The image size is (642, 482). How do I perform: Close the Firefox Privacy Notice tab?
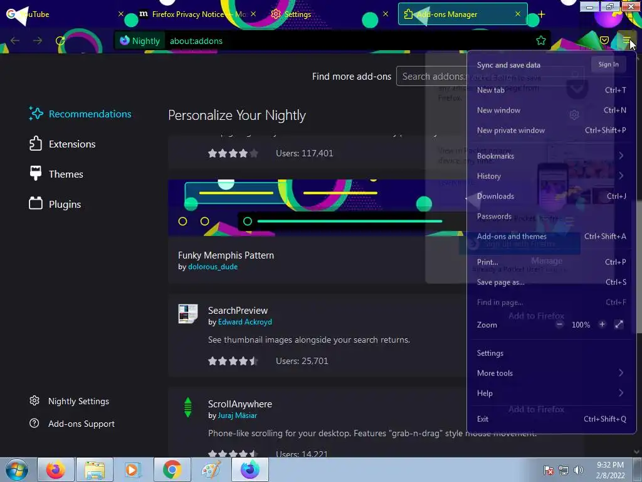click(253, 14)
